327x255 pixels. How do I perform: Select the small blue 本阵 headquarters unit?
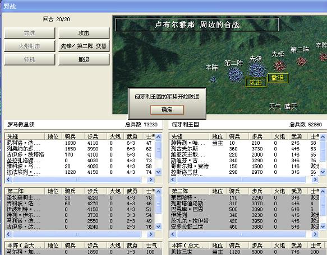tap(213, 79)
